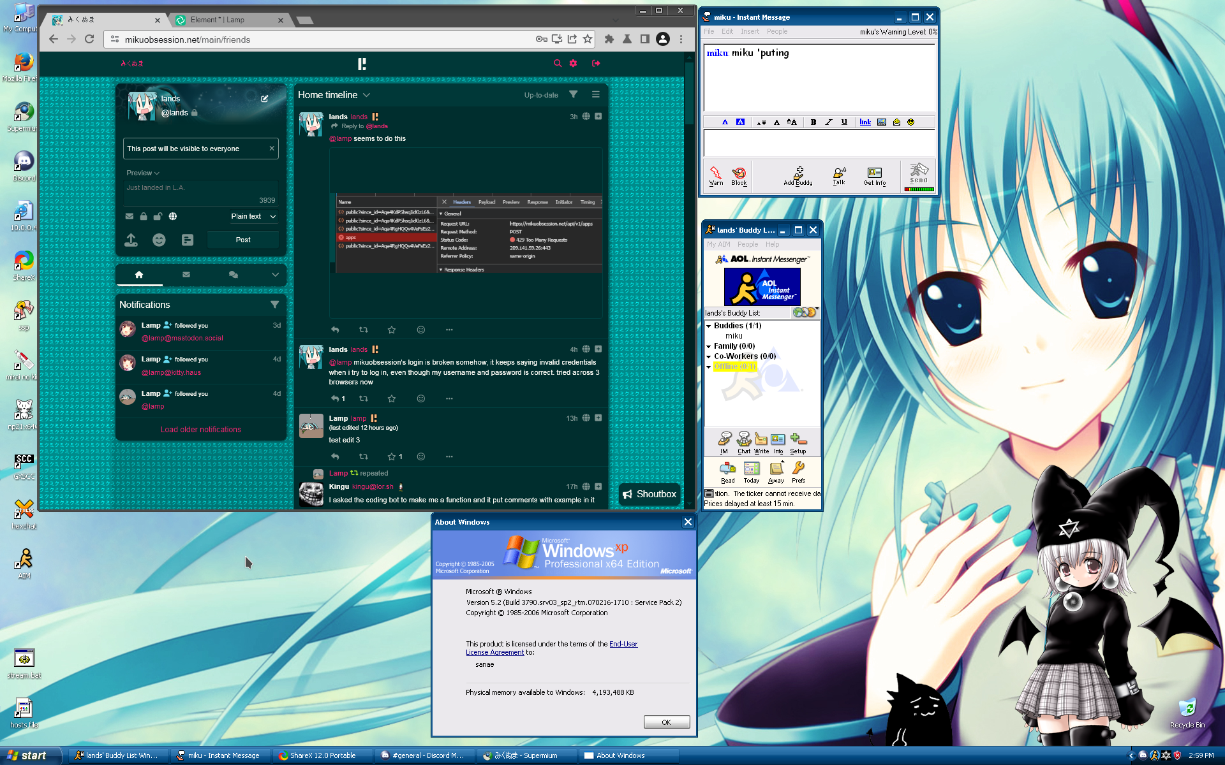
Task: Collapse the Offline group
Action: [x=708, y=367]
